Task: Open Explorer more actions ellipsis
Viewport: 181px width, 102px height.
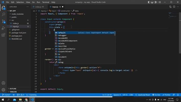Action: point(27,7)
